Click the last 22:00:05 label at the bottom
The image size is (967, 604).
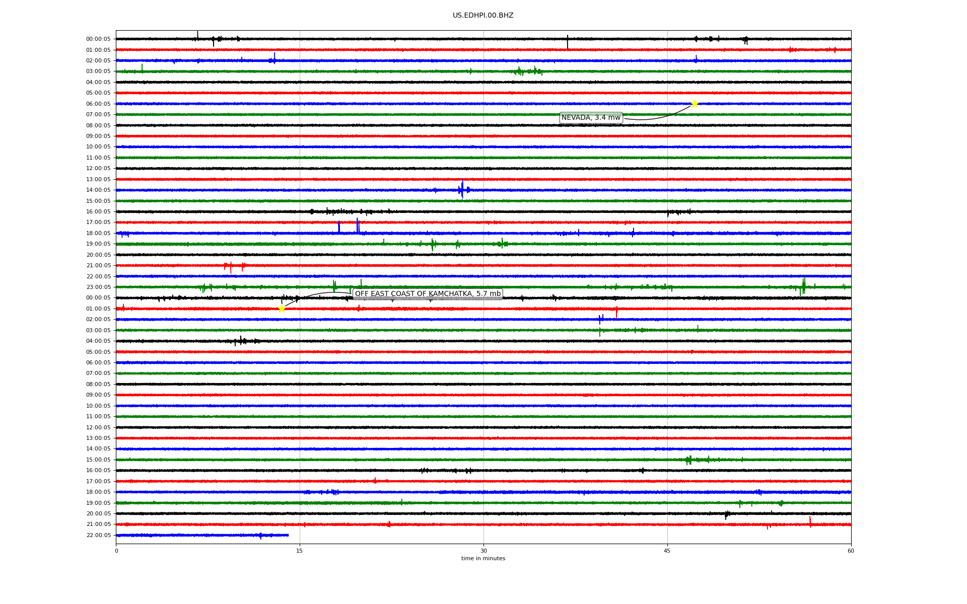(98, 535)
